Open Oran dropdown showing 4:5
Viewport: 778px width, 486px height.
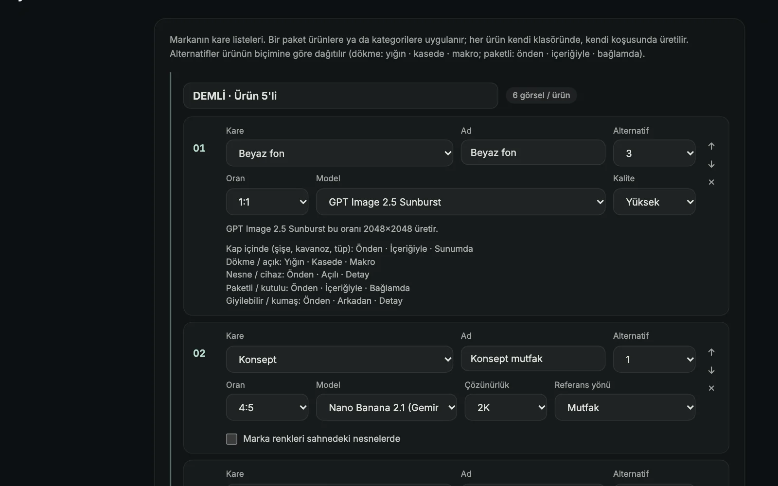pyautogui.click(x=267, y=407)
